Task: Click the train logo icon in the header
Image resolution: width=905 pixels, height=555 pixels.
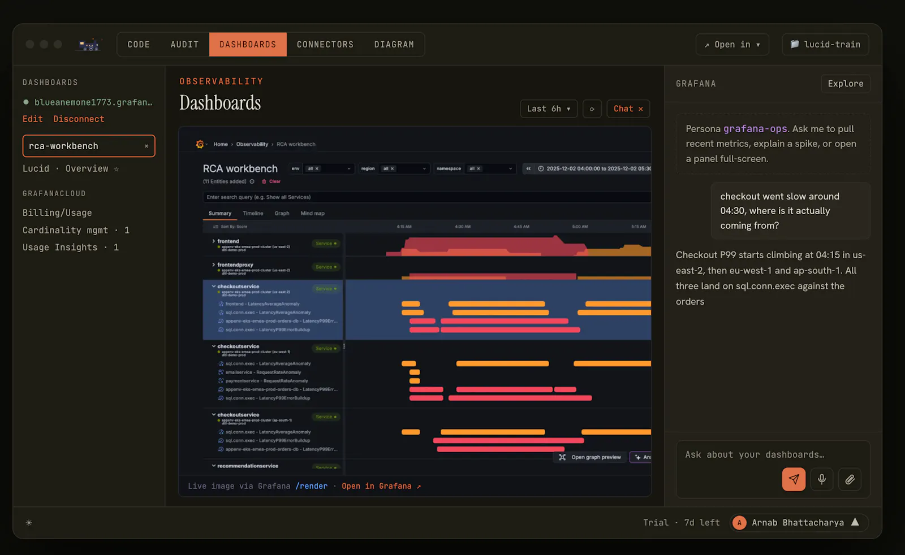Action: point(89,45)
